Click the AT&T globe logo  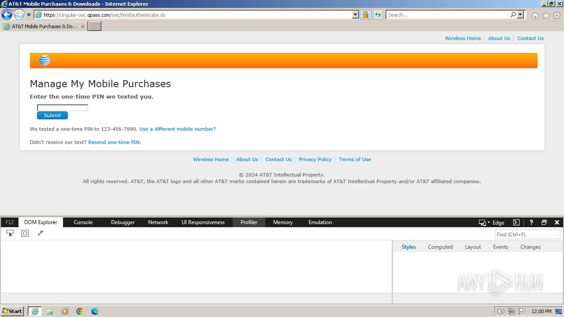pyautogui.click(x=45, y=60)
